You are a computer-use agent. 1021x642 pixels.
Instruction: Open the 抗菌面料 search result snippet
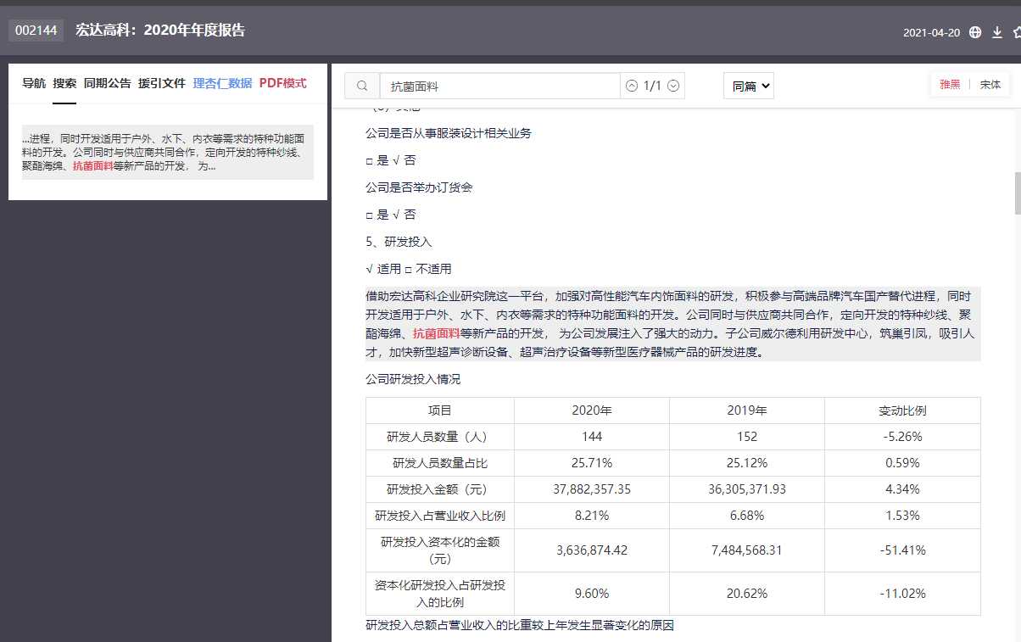[168, 153]
